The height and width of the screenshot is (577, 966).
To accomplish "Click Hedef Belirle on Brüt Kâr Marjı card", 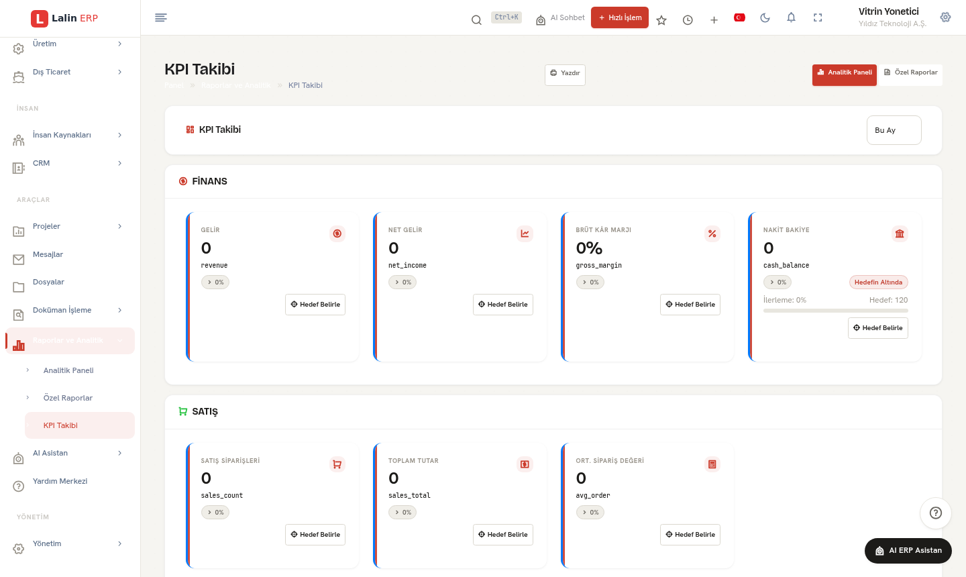I will pyautogui.click(x=690, y=305).
